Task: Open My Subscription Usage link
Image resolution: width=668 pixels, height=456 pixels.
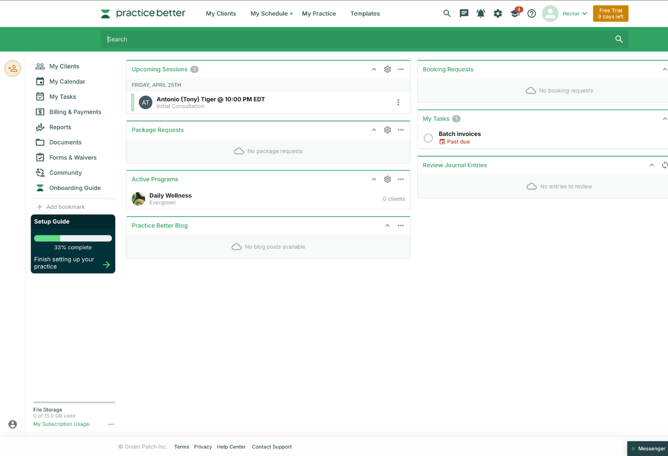Action: point(61,424)
